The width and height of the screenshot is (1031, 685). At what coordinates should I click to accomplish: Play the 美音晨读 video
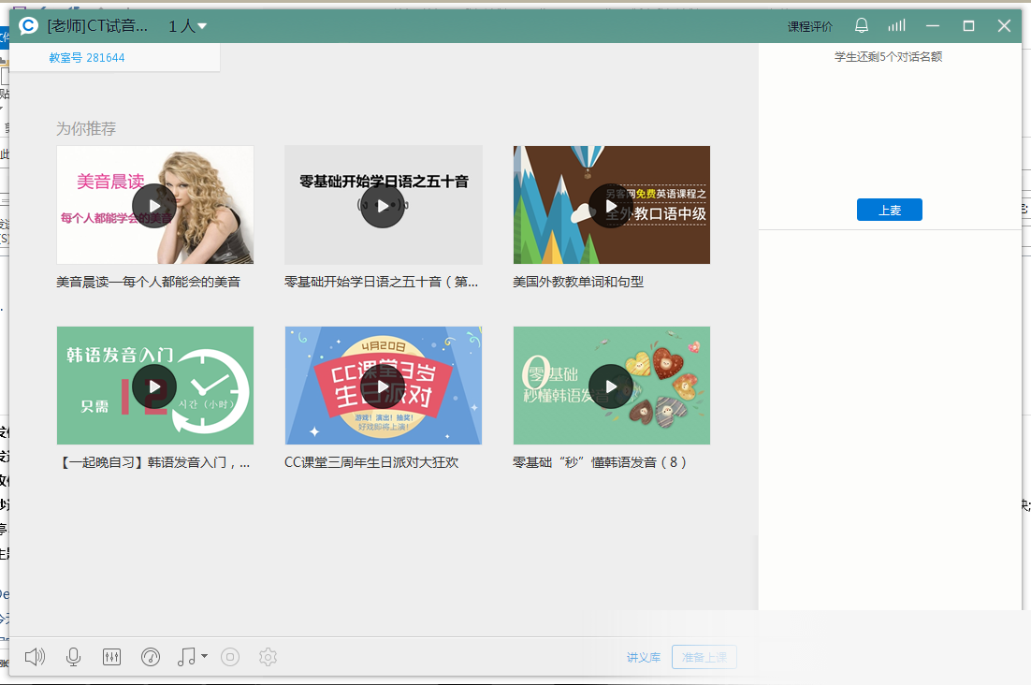pyautogui.click(x=154, y=206)
